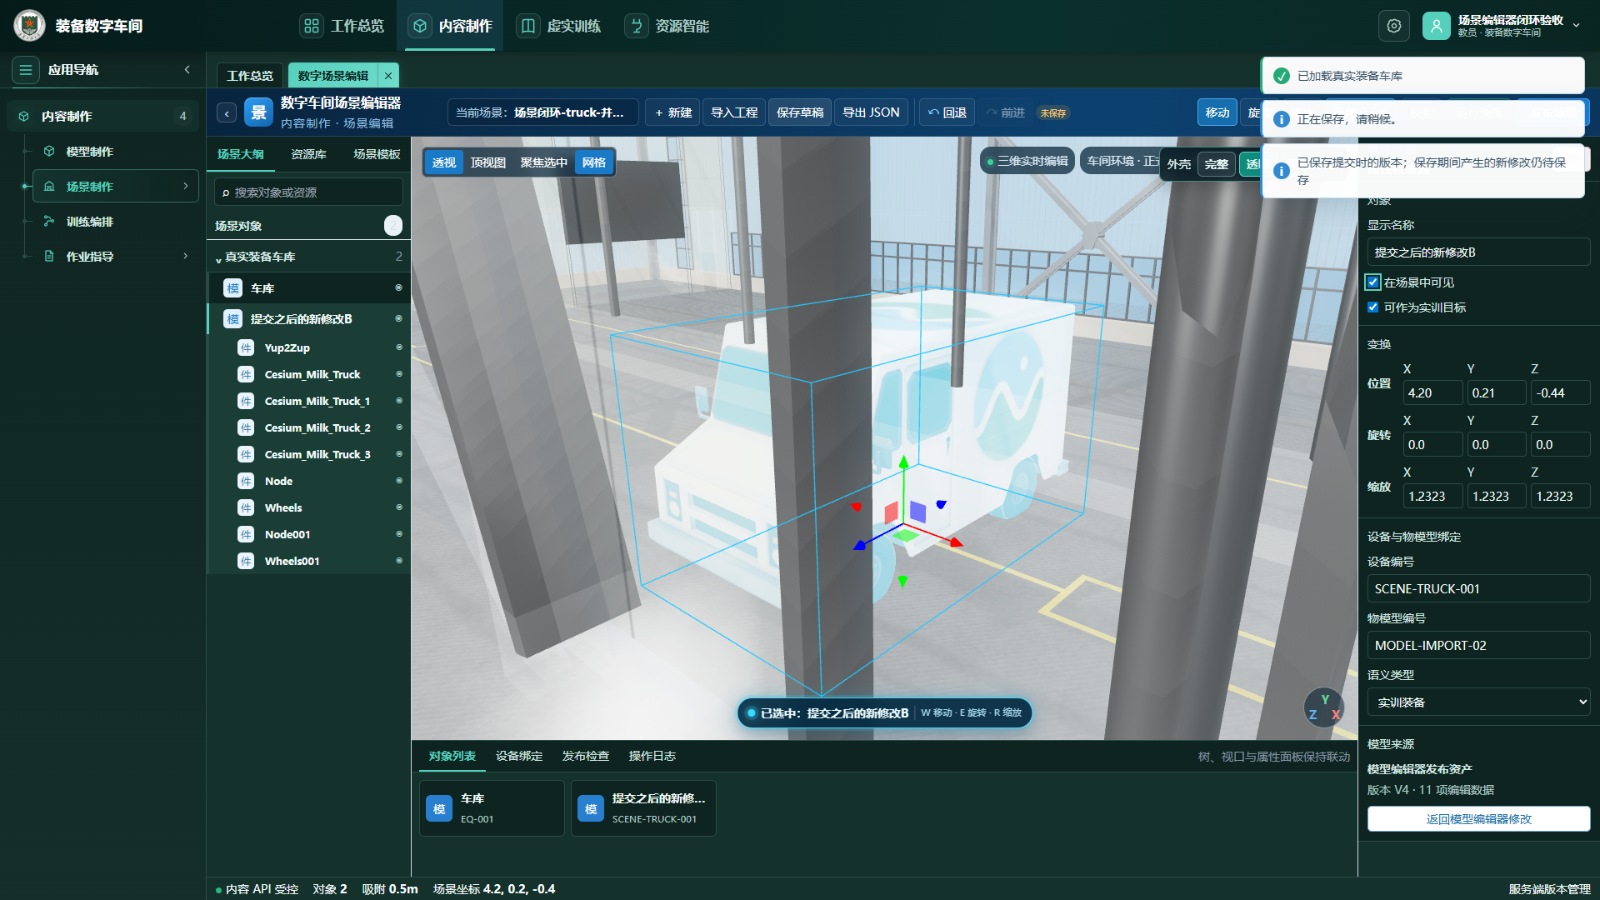Click the 搜索对象或资源 search field
Image resolution: width=1600 pixels, height=900 pixels.
[x=308, y=192]
